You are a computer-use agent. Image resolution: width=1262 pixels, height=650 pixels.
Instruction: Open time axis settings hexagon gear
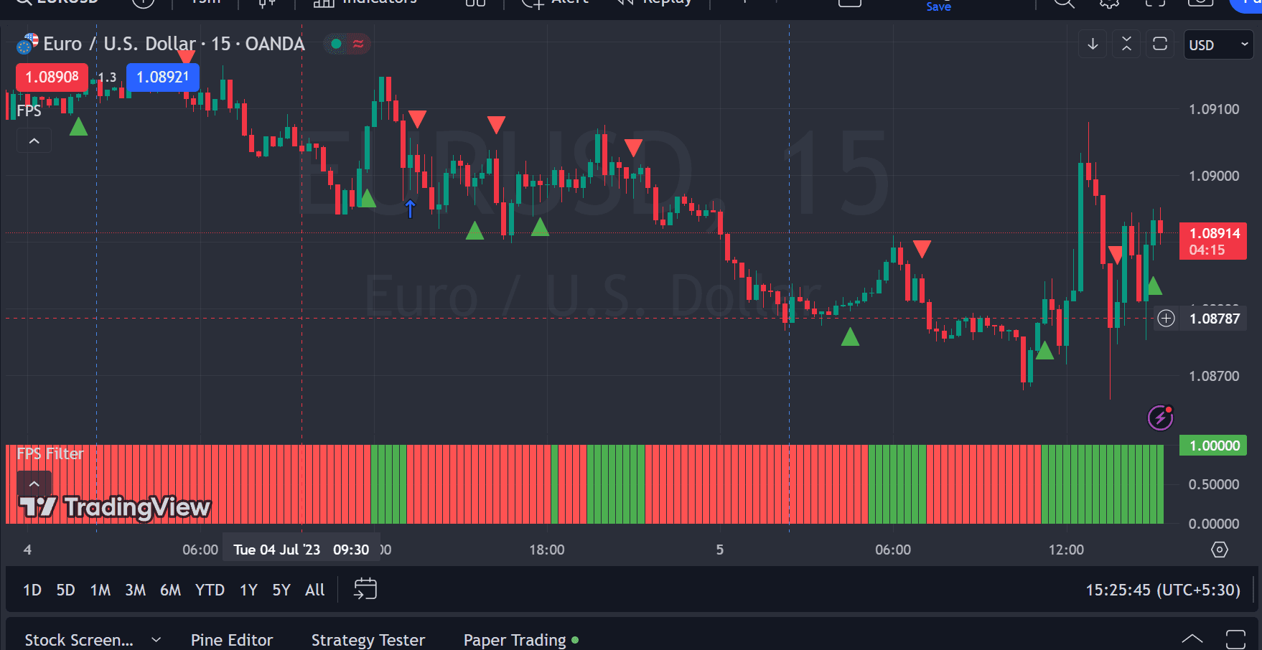(x=1220, y=550)
